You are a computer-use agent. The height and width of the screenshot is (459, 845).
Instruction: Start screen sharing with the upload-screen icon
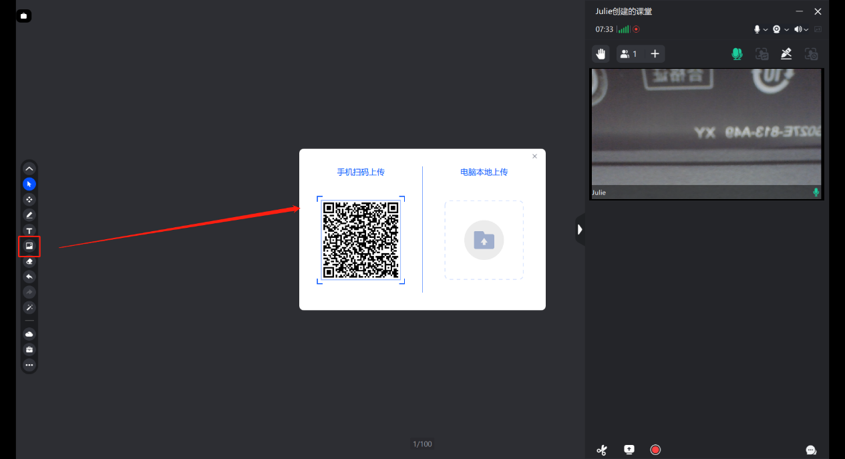click(629, 450)
